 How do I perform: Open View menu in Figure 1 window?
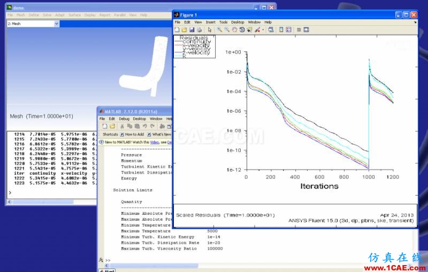pyautogui.click(x=198, y=22)
